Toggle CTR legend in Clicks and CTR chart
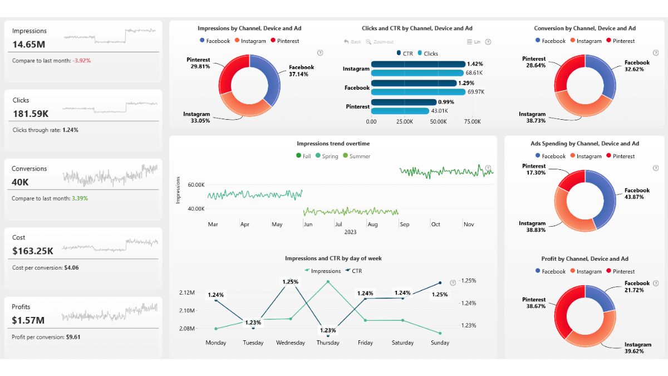The height and width of the screenshot is (376, 668). tap(405, 53)
